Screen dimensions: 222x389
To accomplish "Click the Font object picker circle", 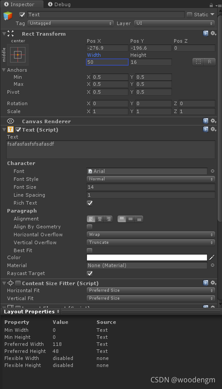I will point(212,171).
